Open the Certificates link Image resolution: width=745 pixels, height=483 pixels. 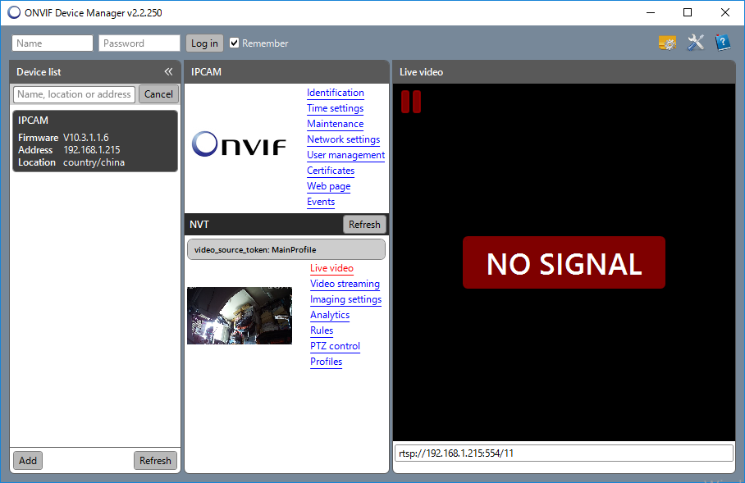pyautogui.click(x=331, y=171)
